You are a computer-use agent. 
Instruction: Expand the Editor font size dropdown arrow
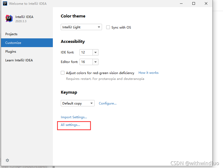(95, 62)
